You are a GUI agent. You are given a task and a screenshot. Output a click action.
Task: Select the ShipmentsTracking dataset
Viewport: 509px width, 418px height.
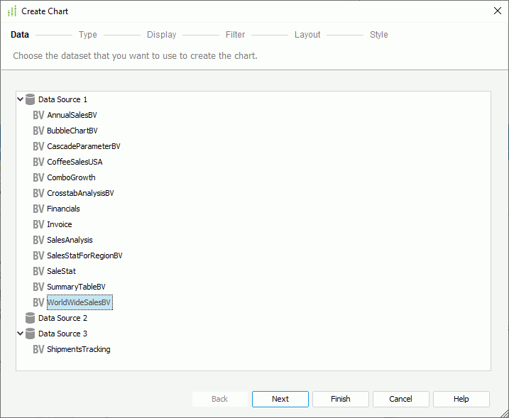pos(79,349)
